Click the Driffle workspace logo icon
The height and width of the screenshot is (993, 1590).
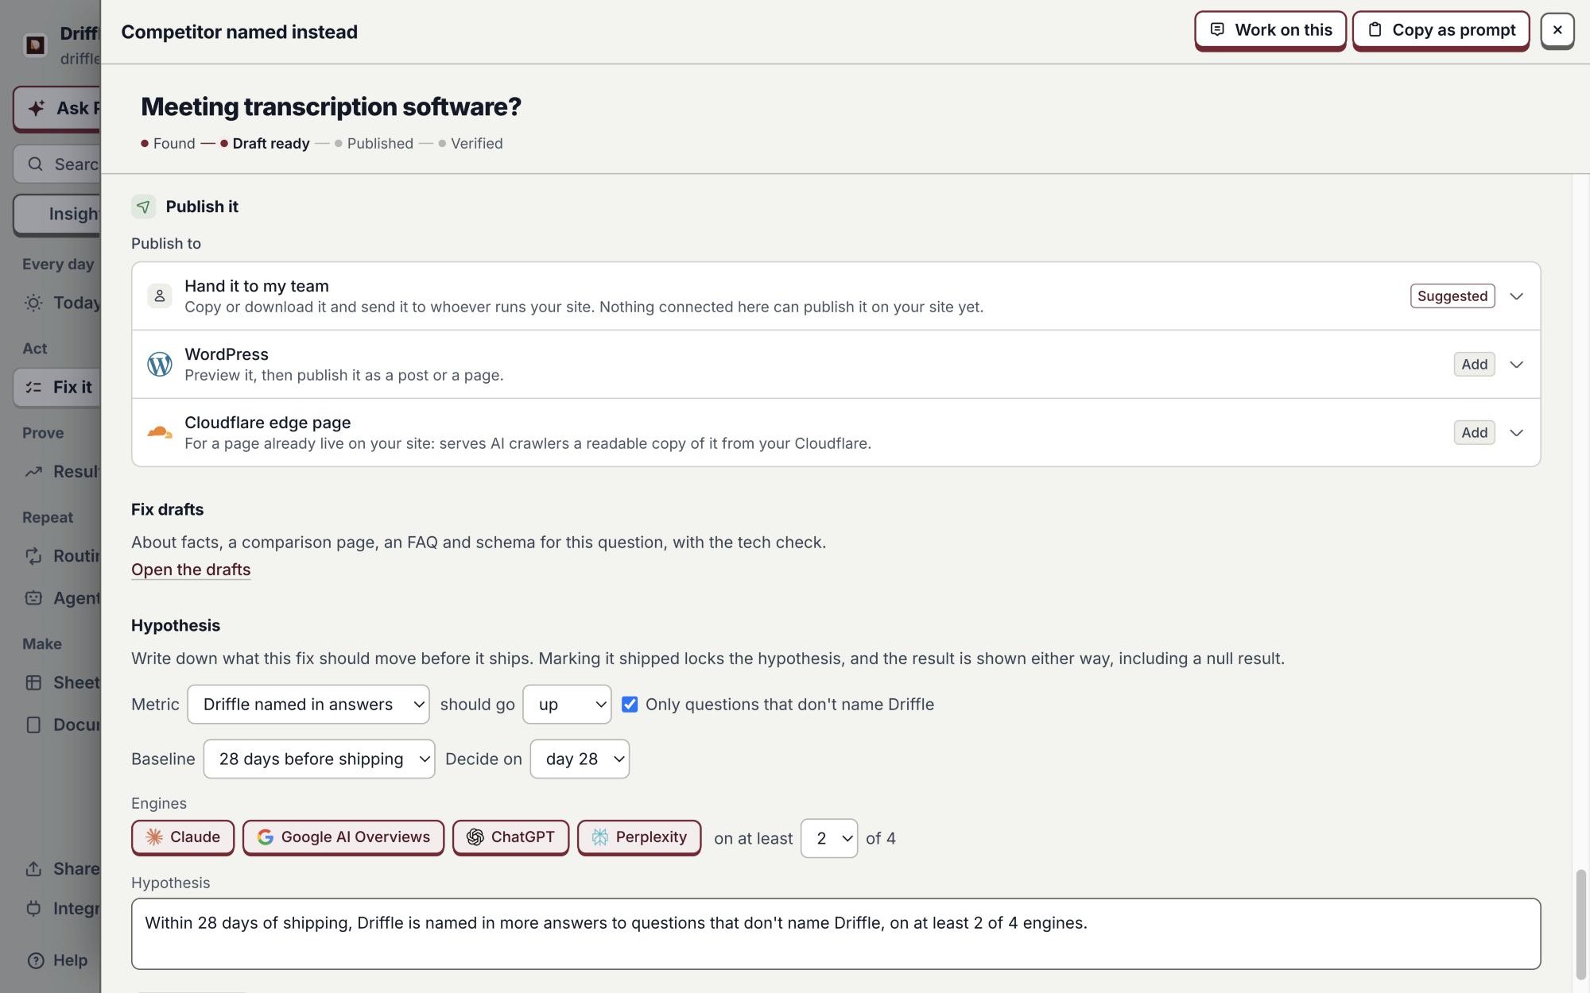(x=35, y=44)
